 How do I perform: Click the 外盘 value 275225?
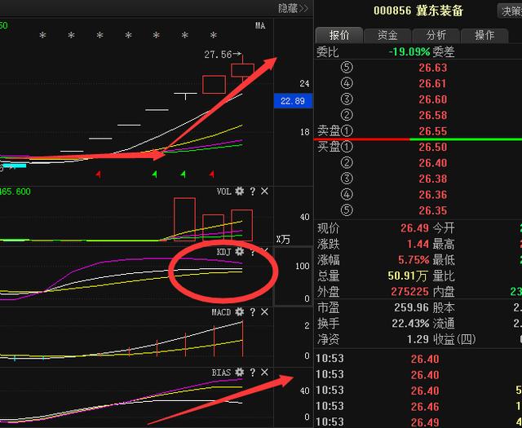(x=409, y=292)
